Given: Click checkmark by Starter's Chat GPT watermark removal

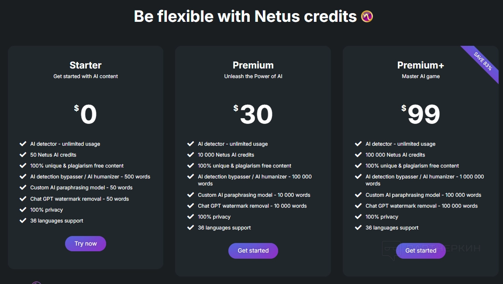Looking at the screenshot, I should click(23, 198).
